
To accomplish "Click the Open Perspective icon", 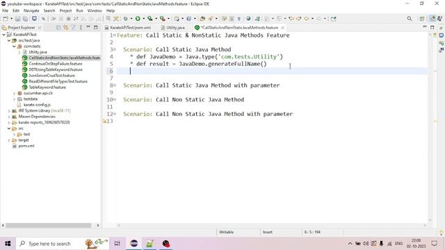I will (x=422, y=19).
